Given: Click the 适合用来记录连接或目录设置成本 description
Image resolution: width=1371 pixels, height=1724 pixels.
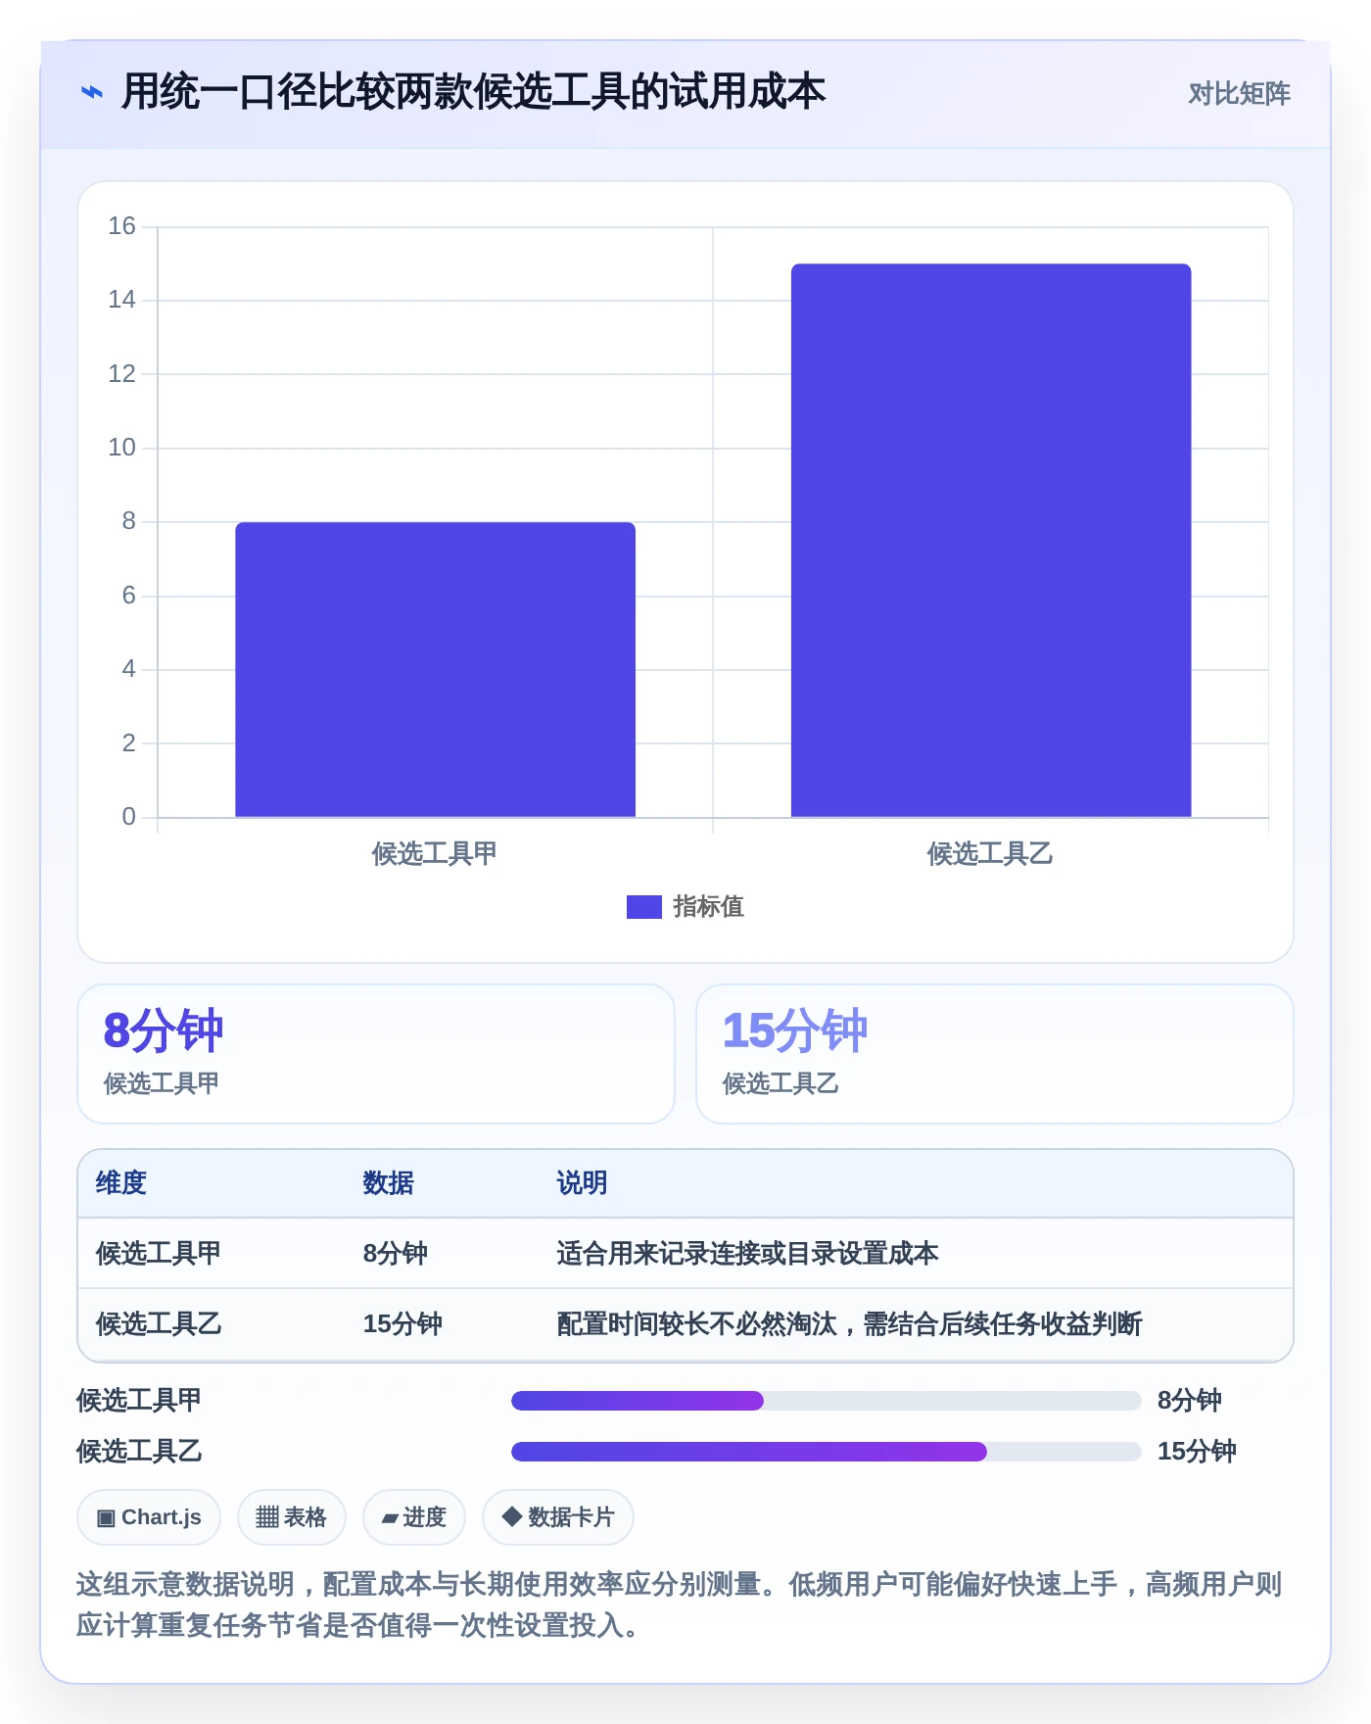Looking at the screenshot, I should click(x=748, y=1253).
